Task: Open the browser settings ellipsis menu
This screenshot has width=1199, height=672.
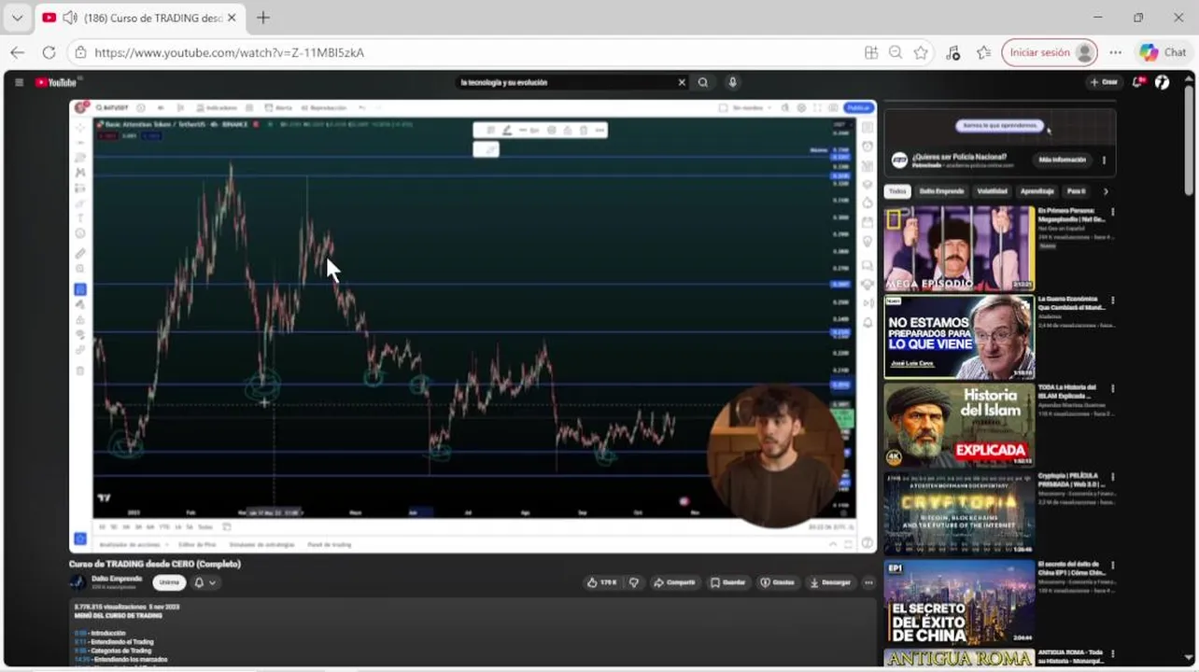Action: pos(1115,53)
